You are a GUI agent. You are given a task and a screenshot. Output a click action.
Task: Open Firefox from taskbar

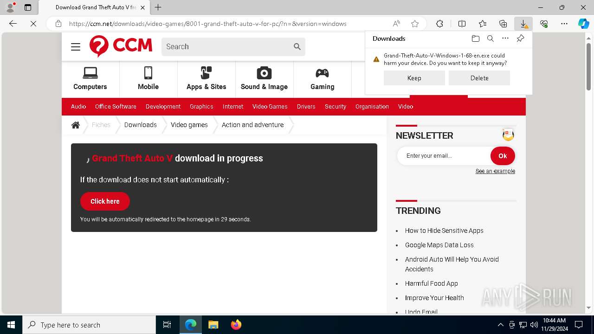click(x=236, y=325)
